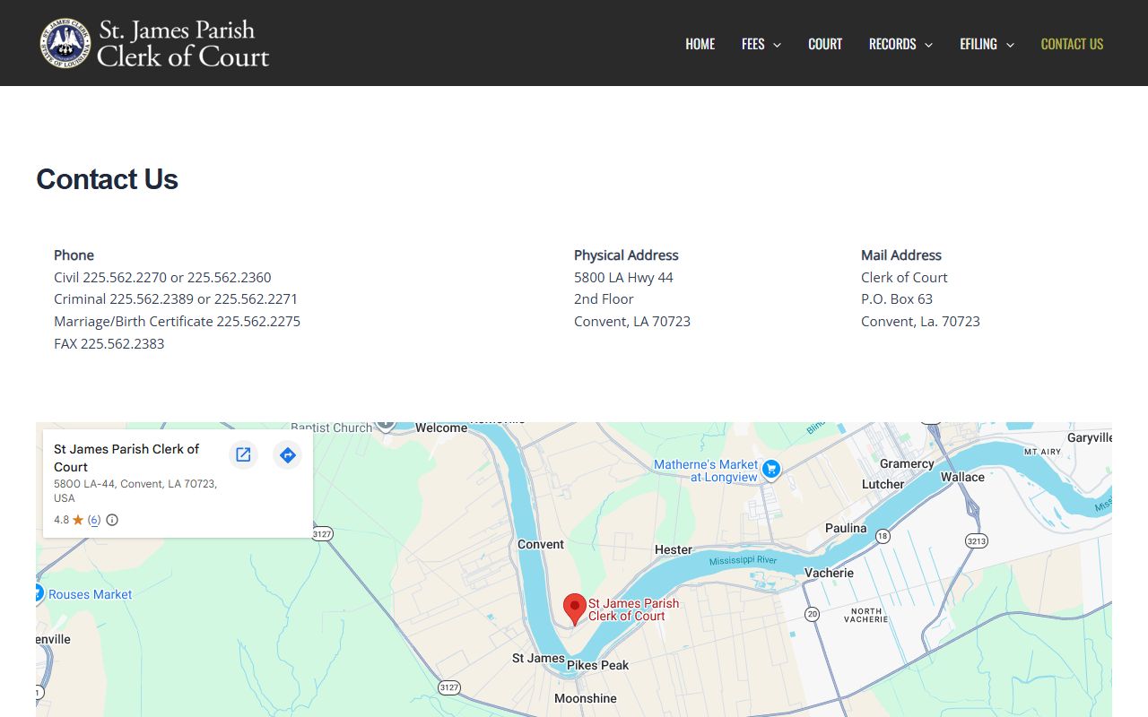
Task: Click North Vacherie label on map
Action: point(865,615)
